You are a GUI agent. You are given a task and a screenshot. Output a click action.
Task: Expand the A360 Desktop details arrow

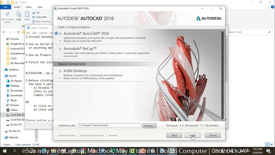[x=60, y=78]
